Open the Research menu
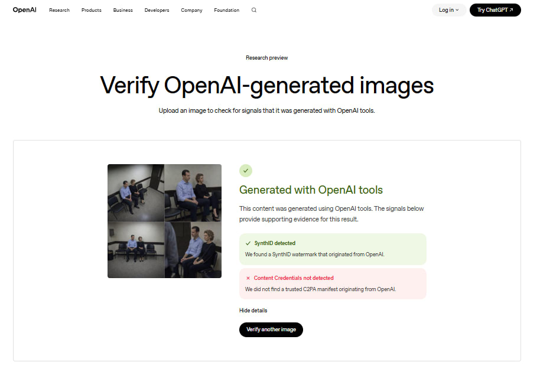 coord(59,10)
